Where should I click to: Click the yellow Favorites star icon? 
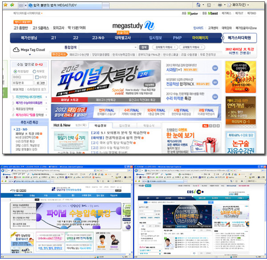5,5
